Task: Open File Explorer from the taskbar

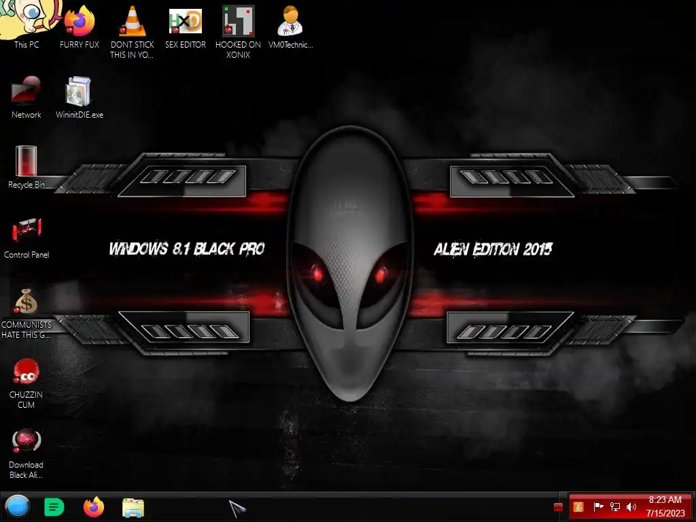Action: click(133, 507)
